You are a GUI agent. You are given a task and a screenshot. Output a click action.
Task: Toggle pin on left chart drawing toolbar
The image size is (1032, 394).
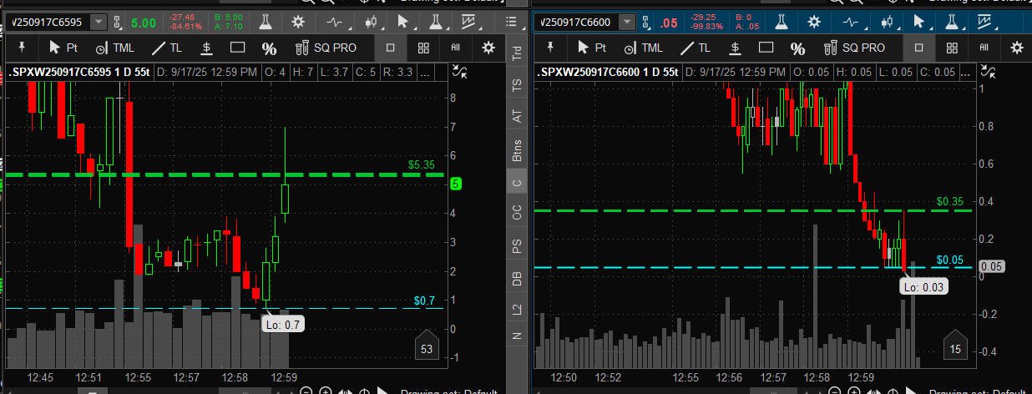point(23,48)
